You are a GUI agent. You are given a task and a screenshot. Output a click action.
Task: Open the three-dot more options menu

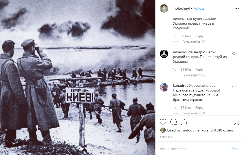(237, 8)
